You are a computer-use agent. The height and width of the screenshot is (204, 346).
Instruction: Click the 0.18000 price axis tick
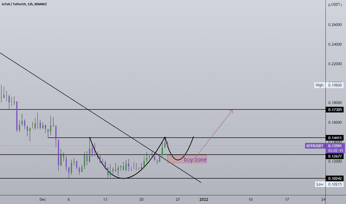335,103
